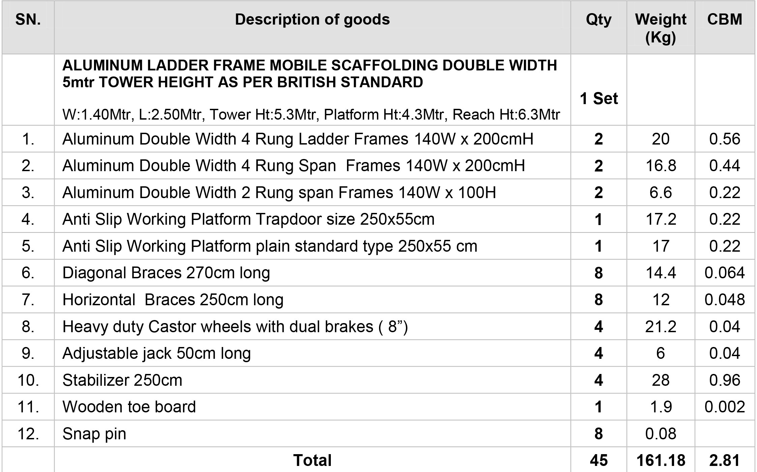Click the 16.8 weight for Span Frames

(661, 166)
